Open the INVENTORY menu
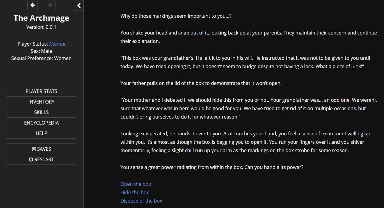 (x=41, y=102)
